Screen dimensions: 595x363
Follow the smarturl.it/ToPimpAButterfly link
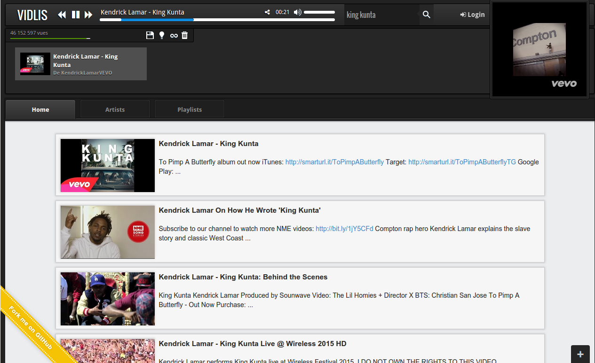(x=334, y=162)
